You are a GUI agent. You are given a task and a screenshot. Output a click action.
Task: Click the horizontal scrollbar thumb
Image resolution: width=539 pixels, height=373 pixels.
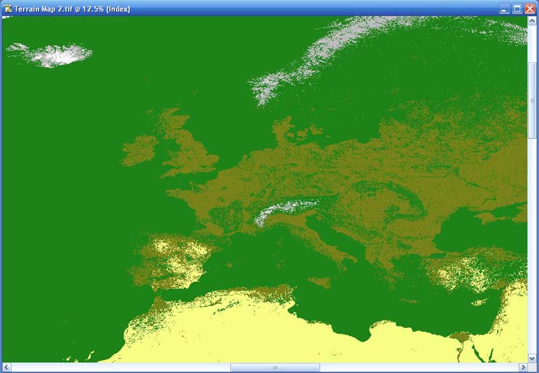[x=274, y=368]
